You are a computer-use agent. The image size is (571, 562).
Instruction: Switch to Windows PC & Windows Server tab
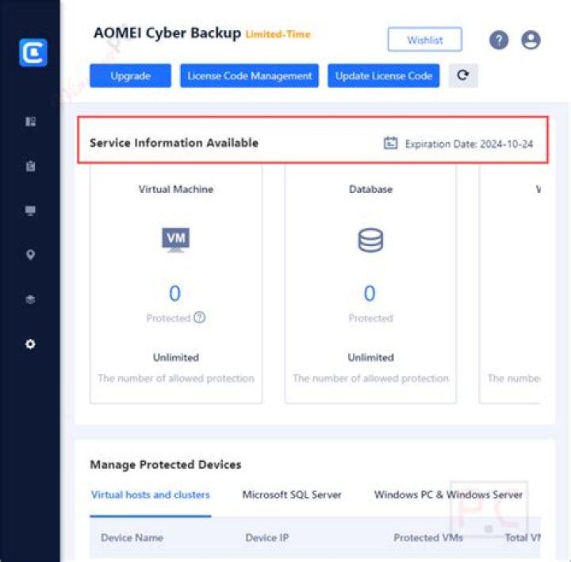coord(448,495)
